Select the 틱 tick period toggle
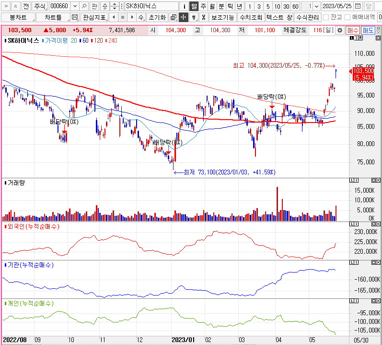The height and width of the screenshot is (345, 382). click(230, 6)
